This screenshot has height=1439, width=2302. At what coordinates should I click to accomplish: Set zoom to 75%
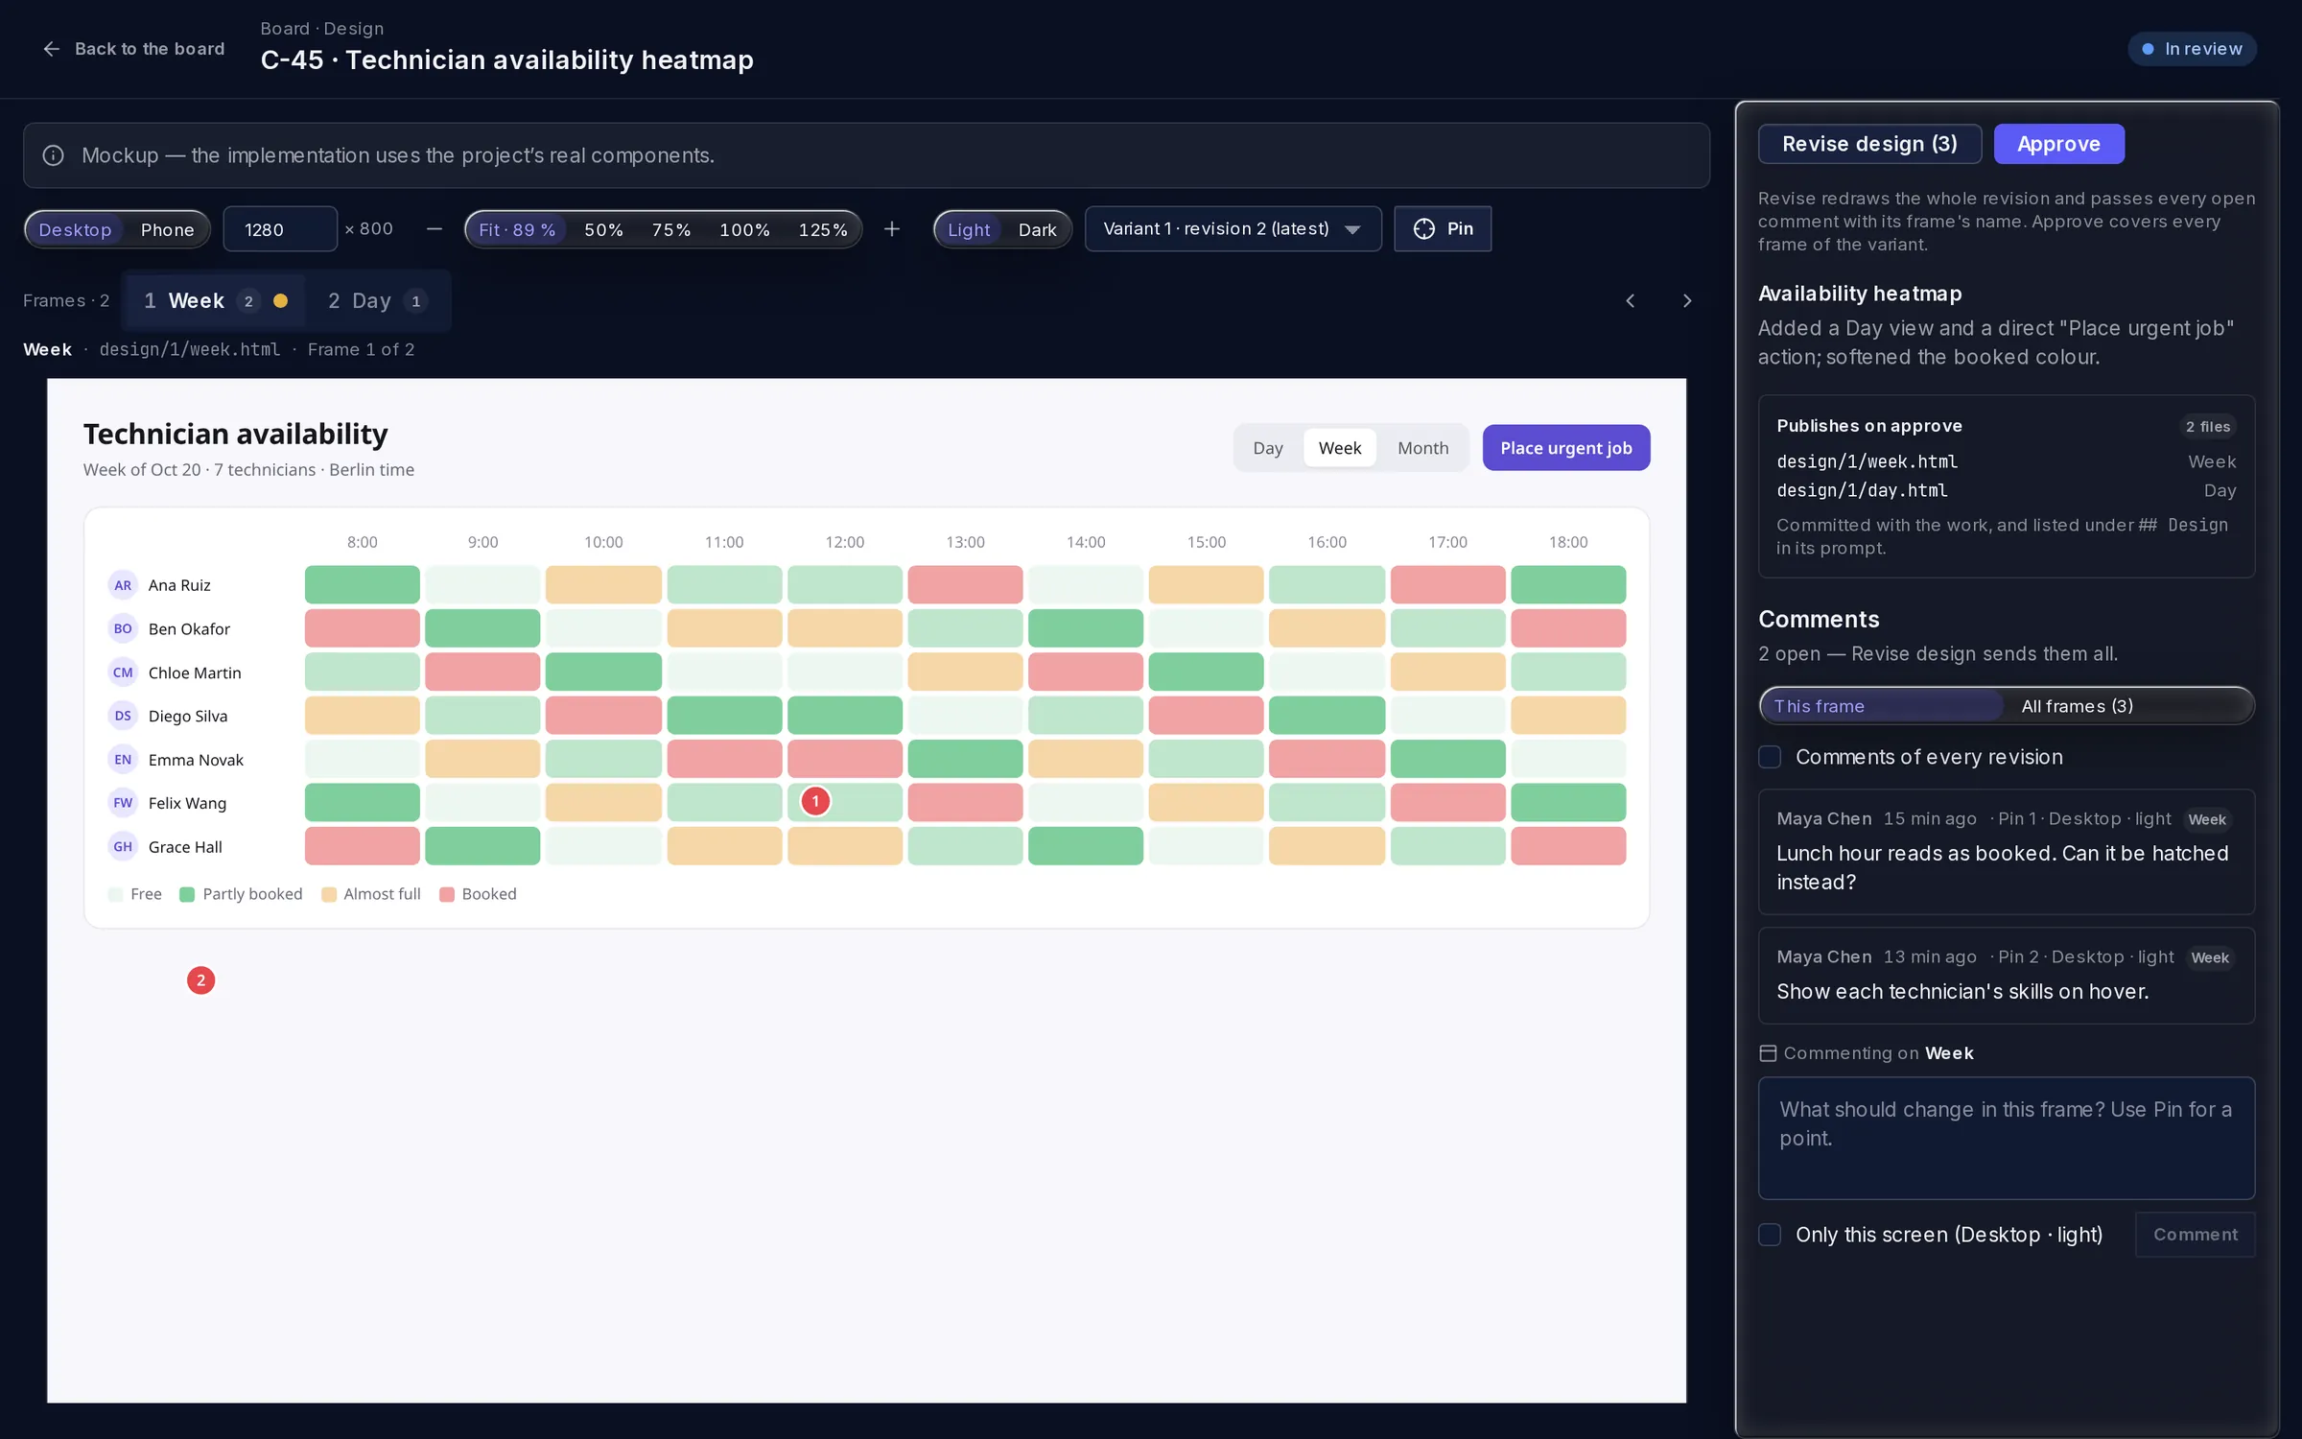[670, 229]
